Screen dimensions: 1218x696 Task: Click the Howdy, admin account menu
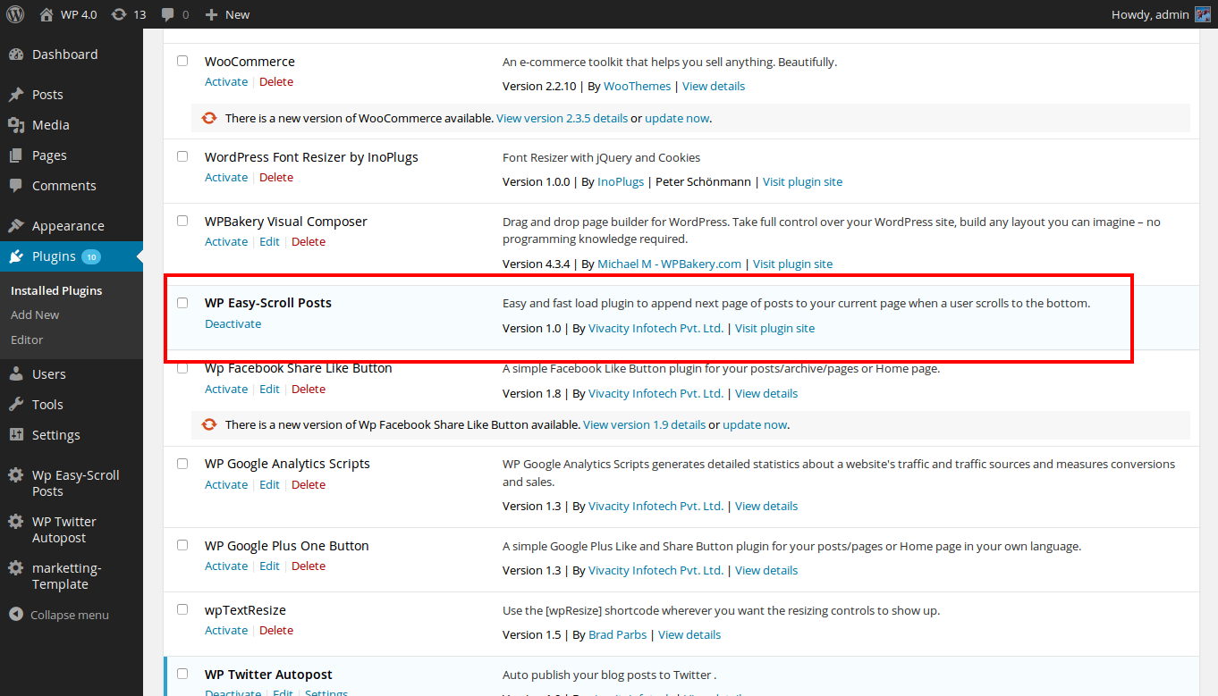(1161, 14)
